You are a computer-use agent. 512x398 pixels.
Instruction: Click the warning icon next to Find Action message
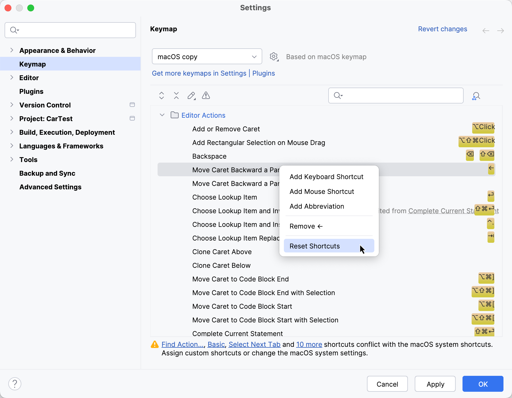pos(154,344)
